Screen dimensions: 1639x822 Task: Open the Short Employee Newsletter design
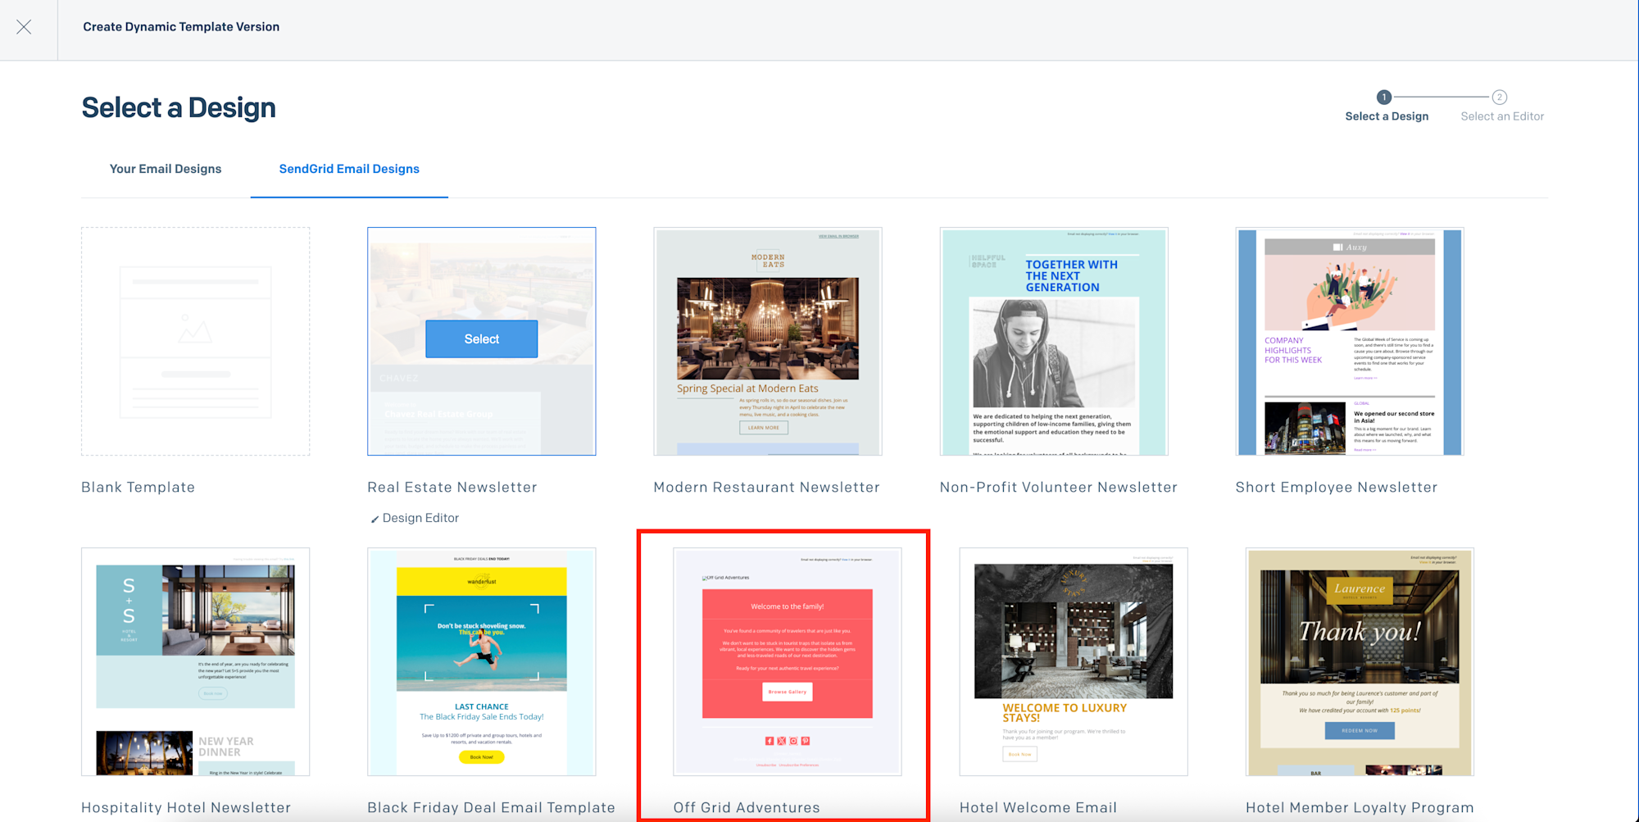(1349, 341)
